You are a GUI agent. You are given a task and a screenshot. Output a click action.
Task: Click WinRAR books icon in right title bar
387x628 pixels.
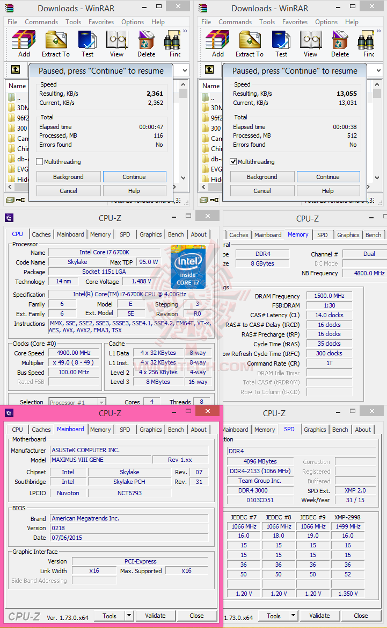[203, 8]
